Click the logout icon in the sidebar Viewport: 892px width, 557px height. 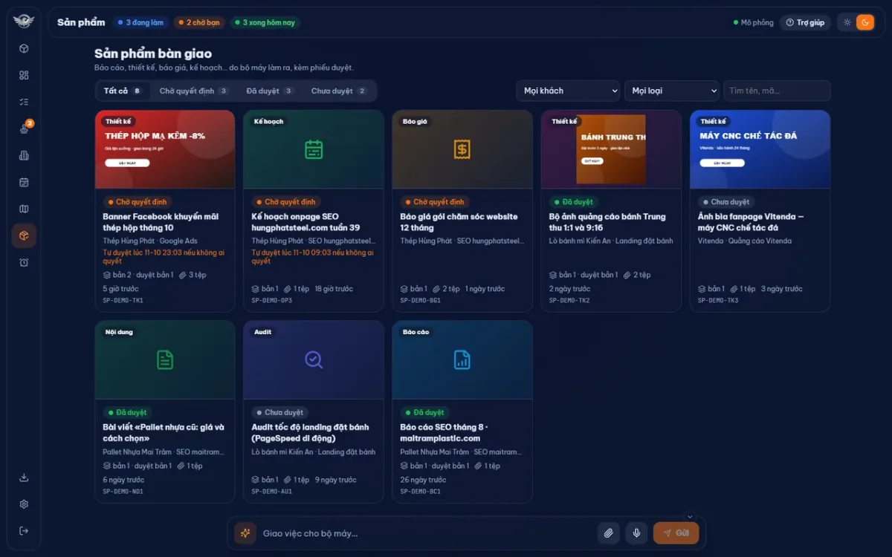pyautogui.click(x=24, y=531)
